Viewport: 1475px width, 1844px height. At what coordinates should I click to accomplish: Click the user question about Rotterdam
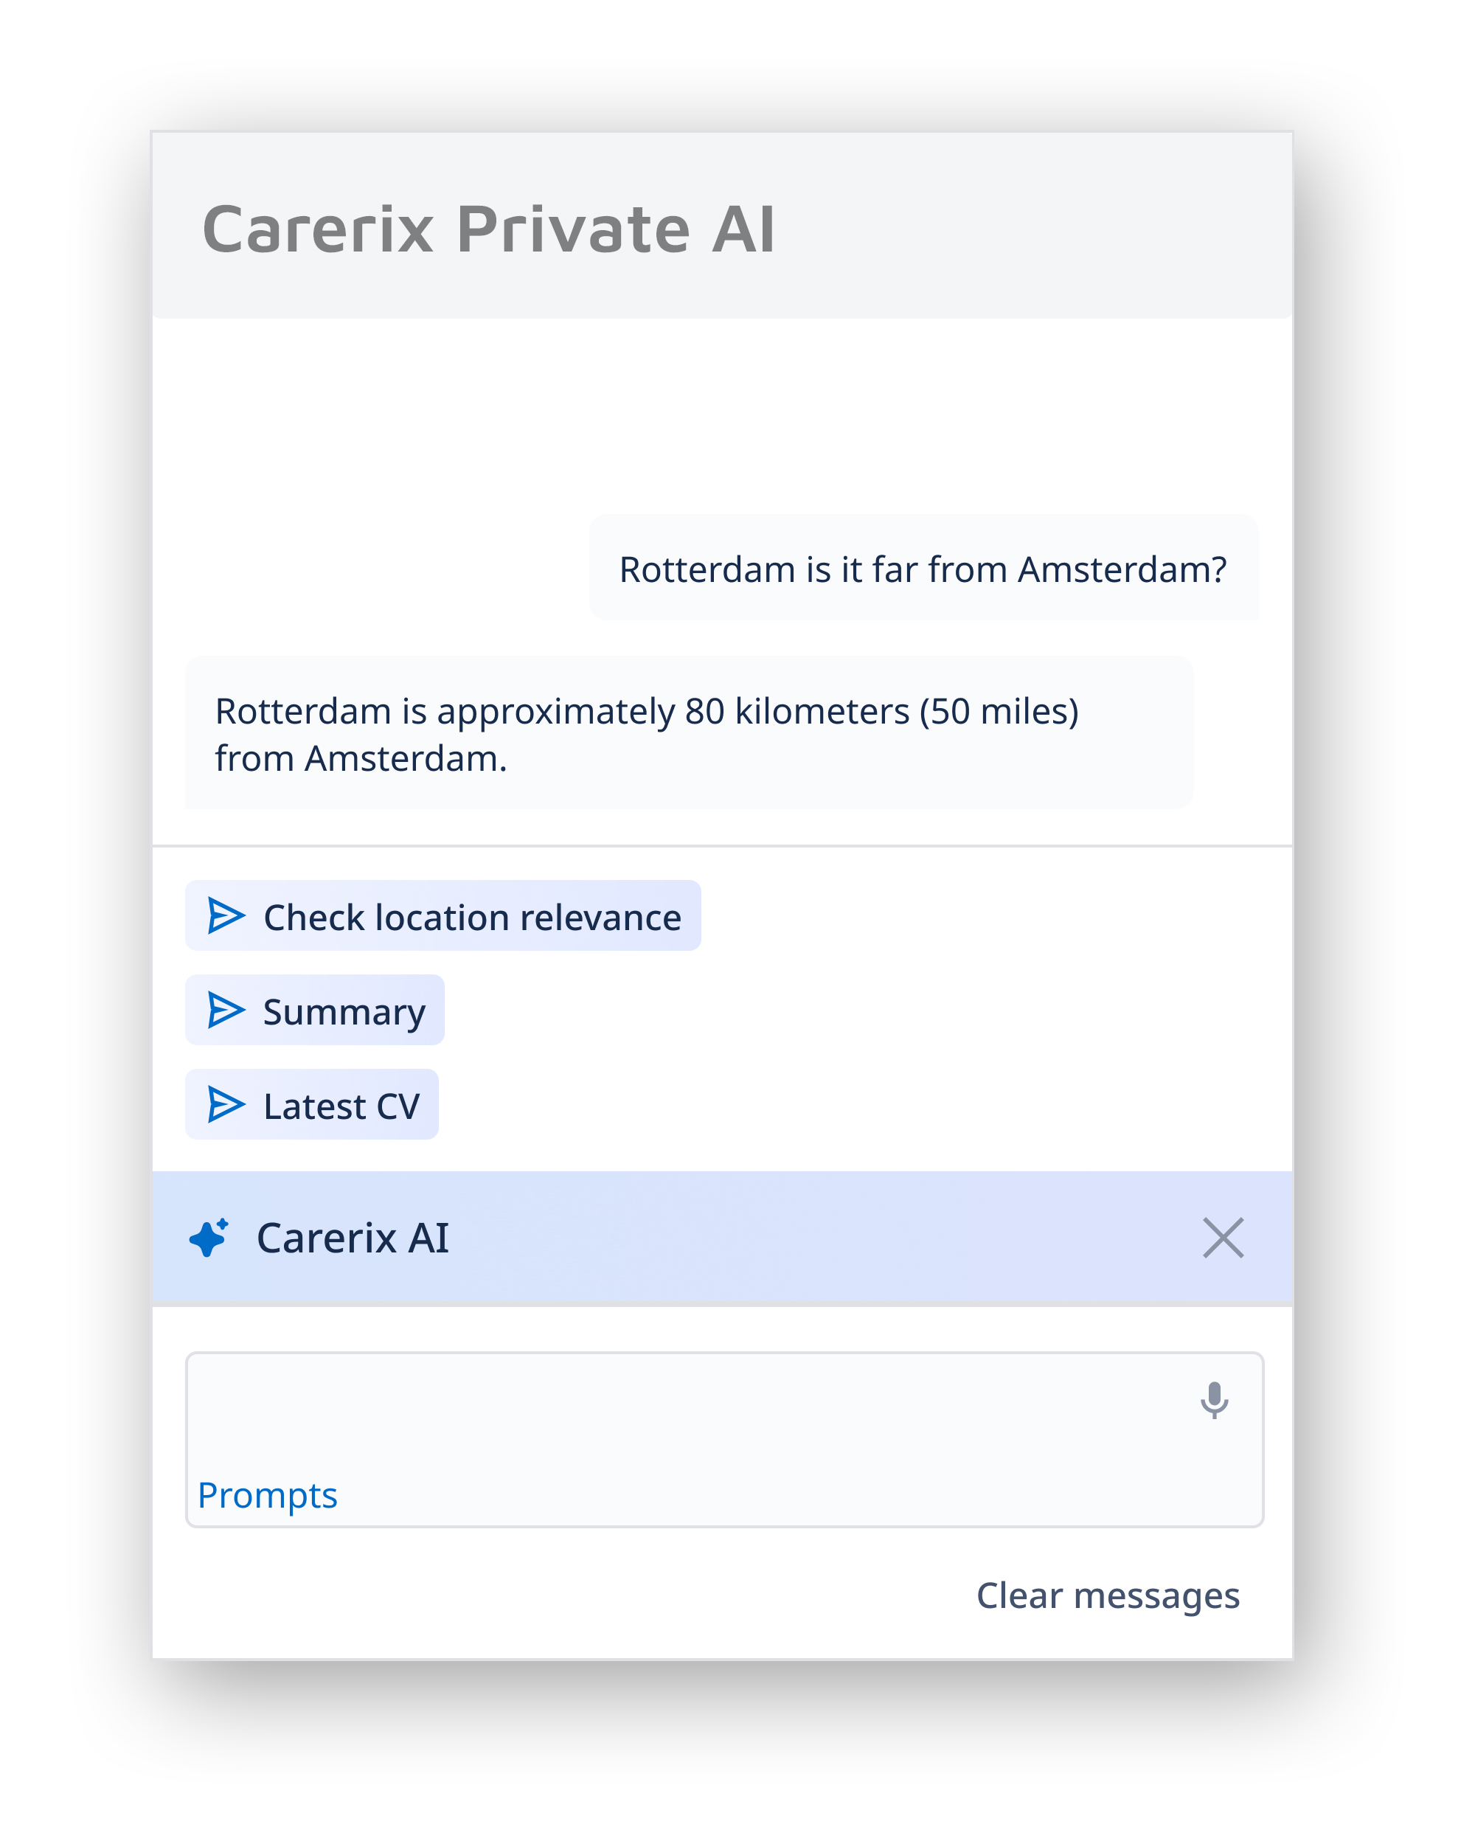pos(923,569)
